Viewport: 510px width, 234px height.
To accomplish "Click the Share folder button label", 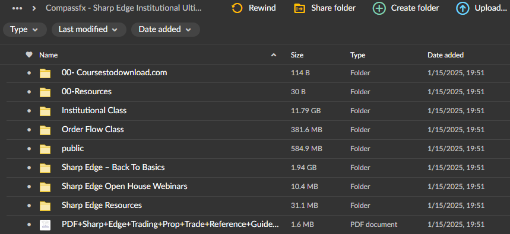I will click(x=334, y=8).
